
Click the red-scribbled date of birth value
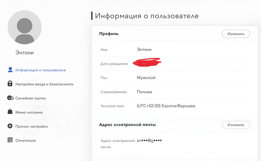tap(147, 63)
